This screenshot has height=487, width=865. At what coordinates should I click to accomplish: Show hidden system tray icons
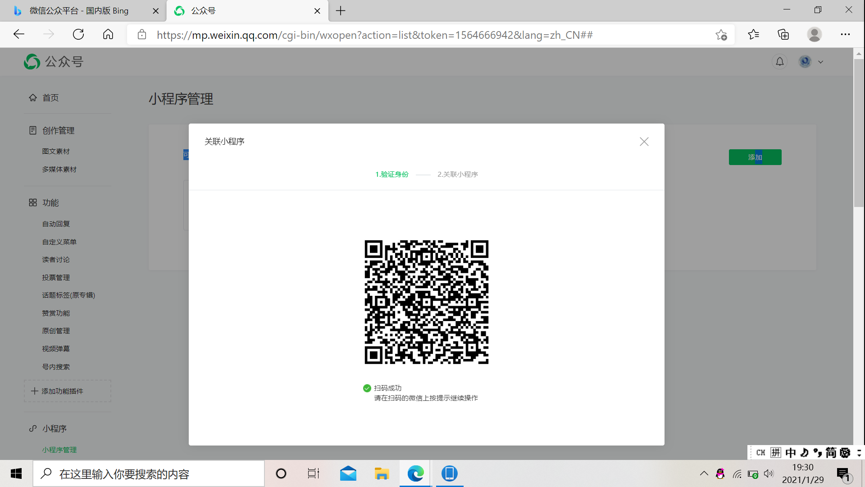click(704, 473)
